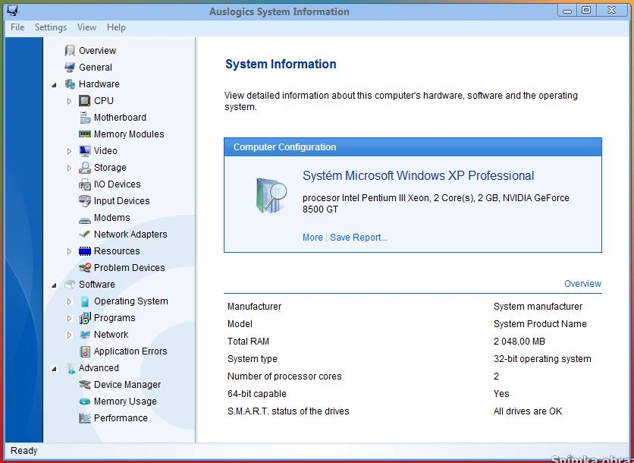Image resolution: width=634 pixels, height=463 pixels.
Task: Click the Network Adapters icon
Action: tap(85, 235)
